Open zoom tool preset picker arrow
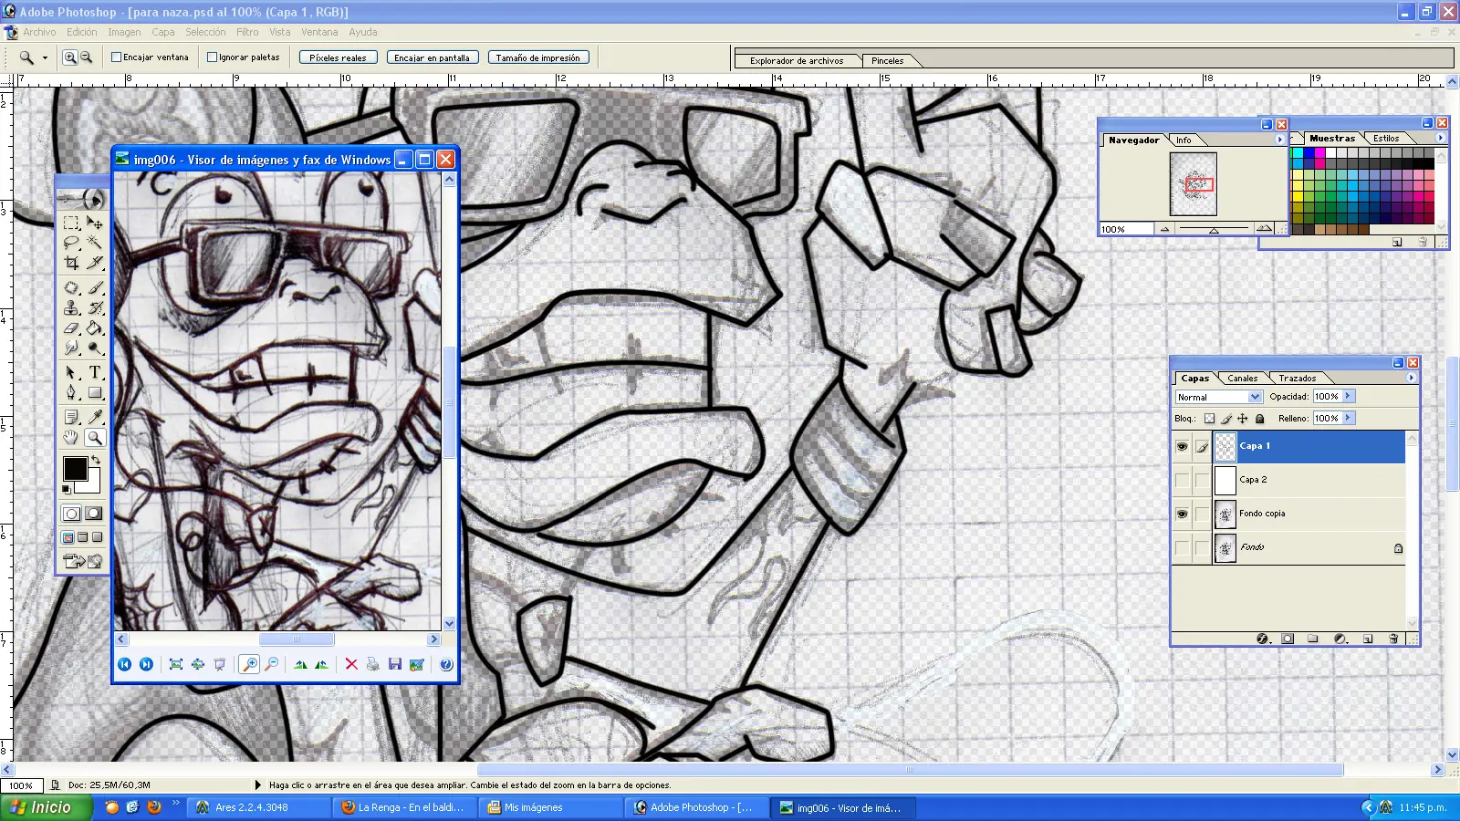The height and width of the screenshot is (821, 1460). (x=45, y=57)
